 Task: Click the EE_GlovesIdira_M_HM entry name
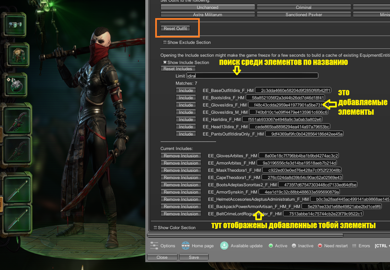click(225, 112)
